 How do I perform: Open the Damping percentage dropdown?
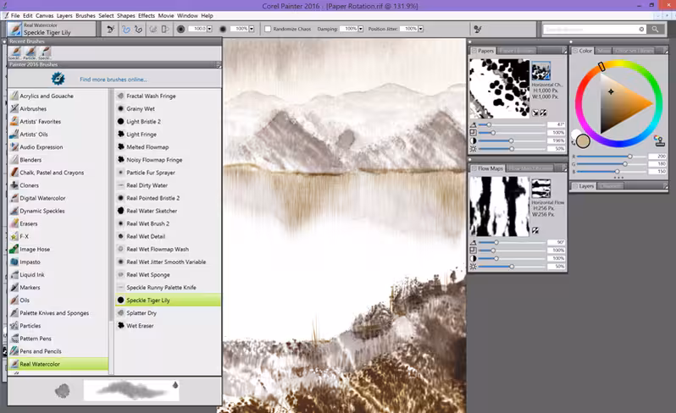pyautogui.click(x=360, y=29)
